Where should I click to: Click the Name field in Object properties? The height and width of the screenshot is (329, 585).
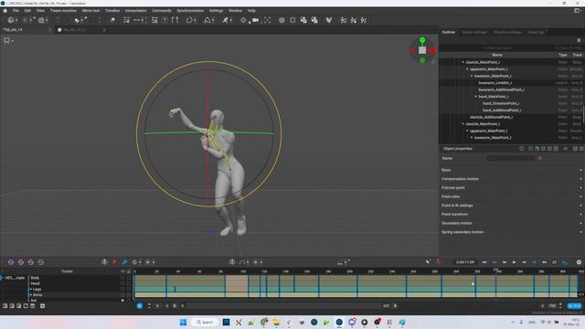tap(511, 158)
